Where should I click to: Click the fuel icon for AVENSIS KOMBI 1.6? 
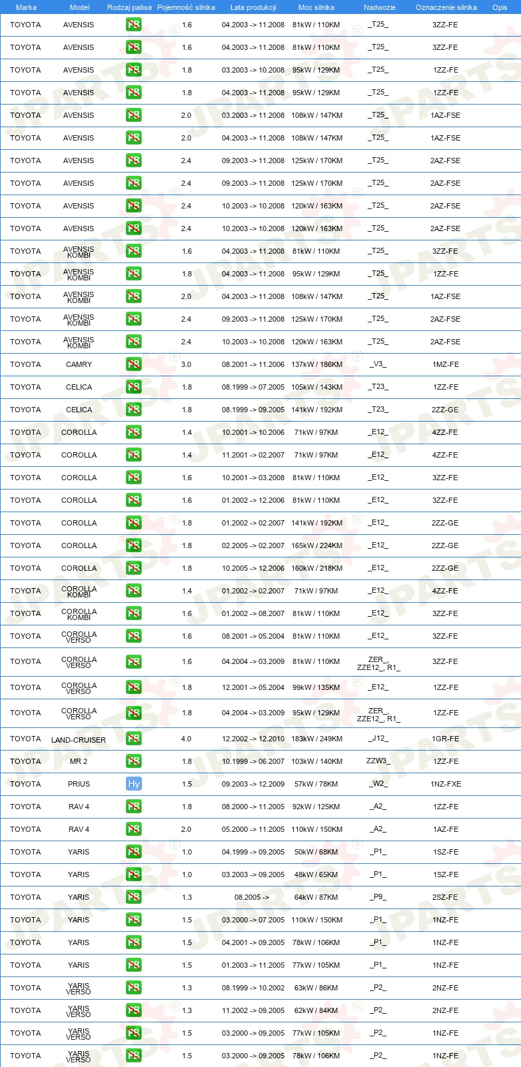point(134,251)
